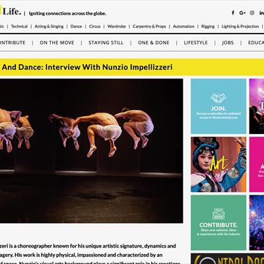Open the ON THE MOVE menu
This screenshot has width=264, height=264.
[x=57, y=43]
